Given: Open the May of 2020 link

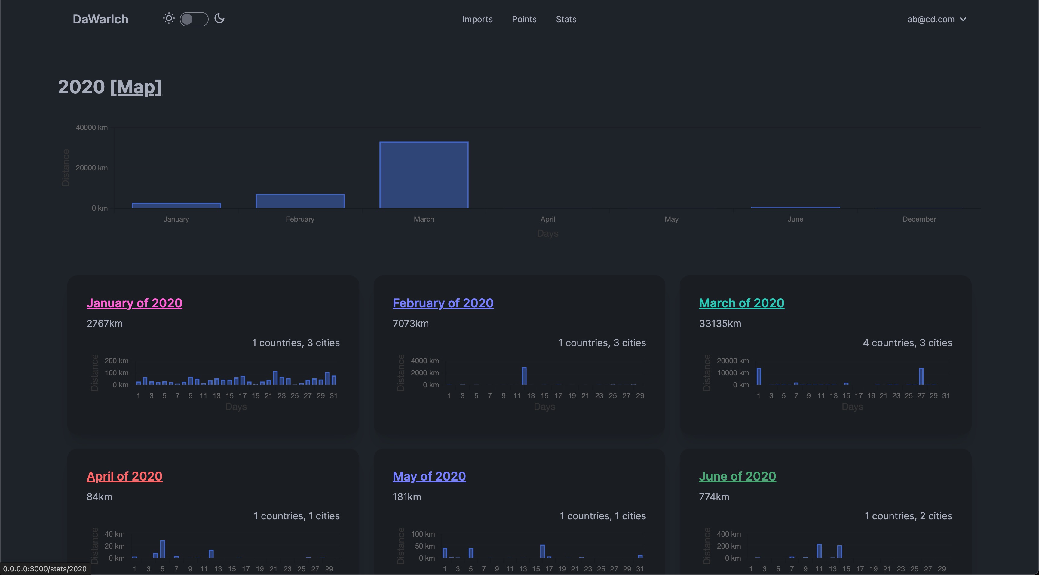Looking at the screenshot, I should pos(429,476).
